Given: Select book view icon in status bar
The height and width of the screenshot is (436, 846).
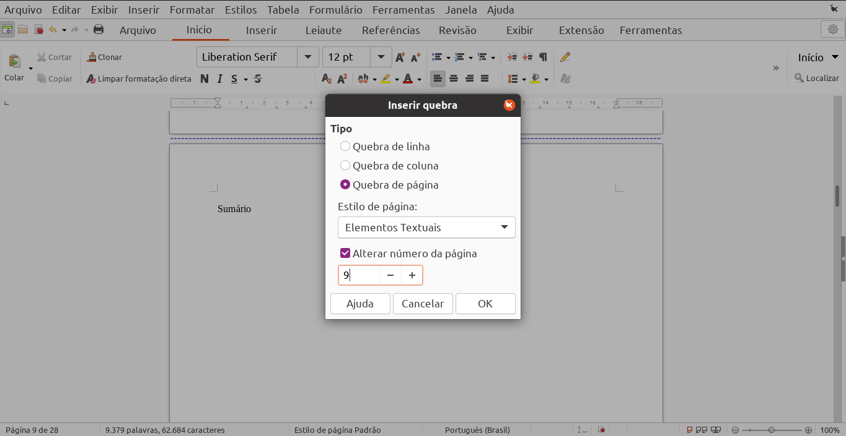Looking at the screenshot, I should (x=716, y=430).
